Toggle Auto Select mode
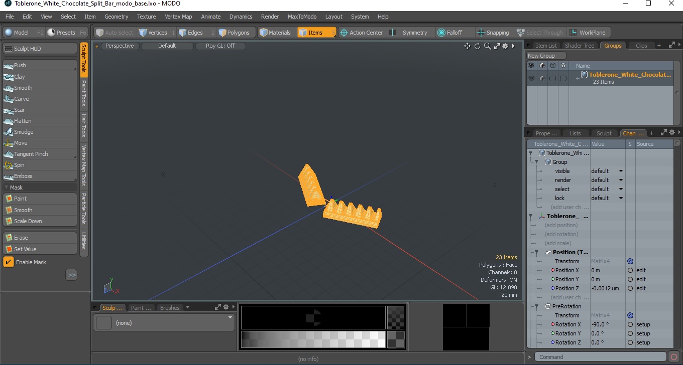The height and width of the screenshot is (365, 683). pos(115,33)
